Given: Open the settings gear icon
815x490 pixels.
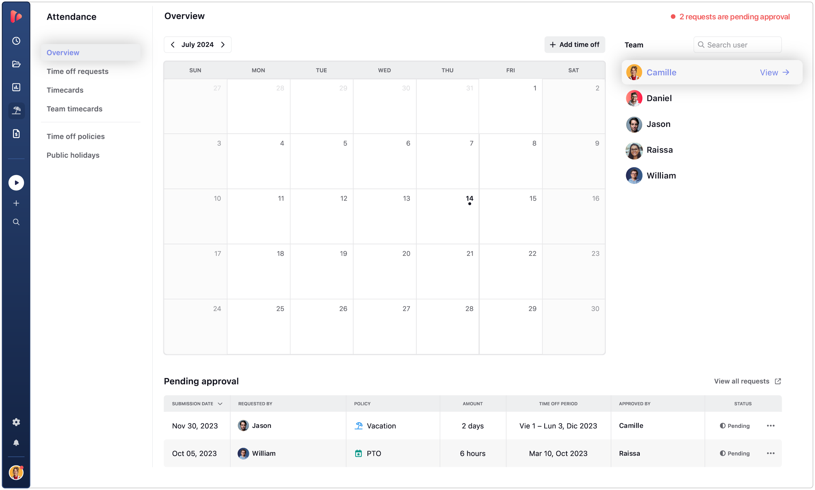Looking at the screenshot, I should pyautogui.click(x=16, y=422).
